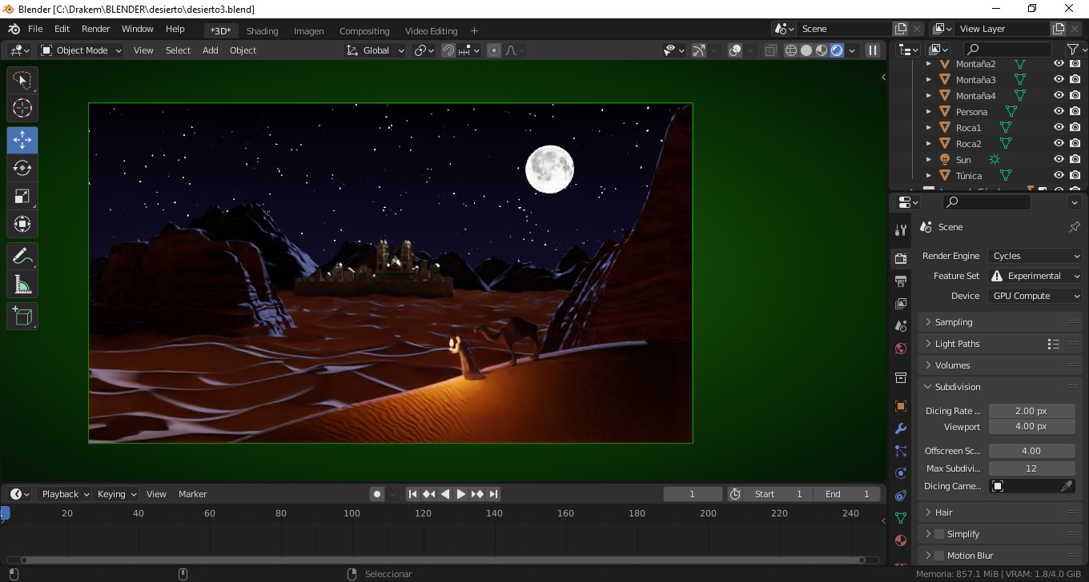
Task: Disable Roca1 in renders
Action: point(1075,128)
